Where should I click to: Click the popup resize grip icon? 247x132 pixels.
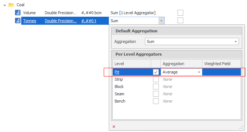coord(241,127)
